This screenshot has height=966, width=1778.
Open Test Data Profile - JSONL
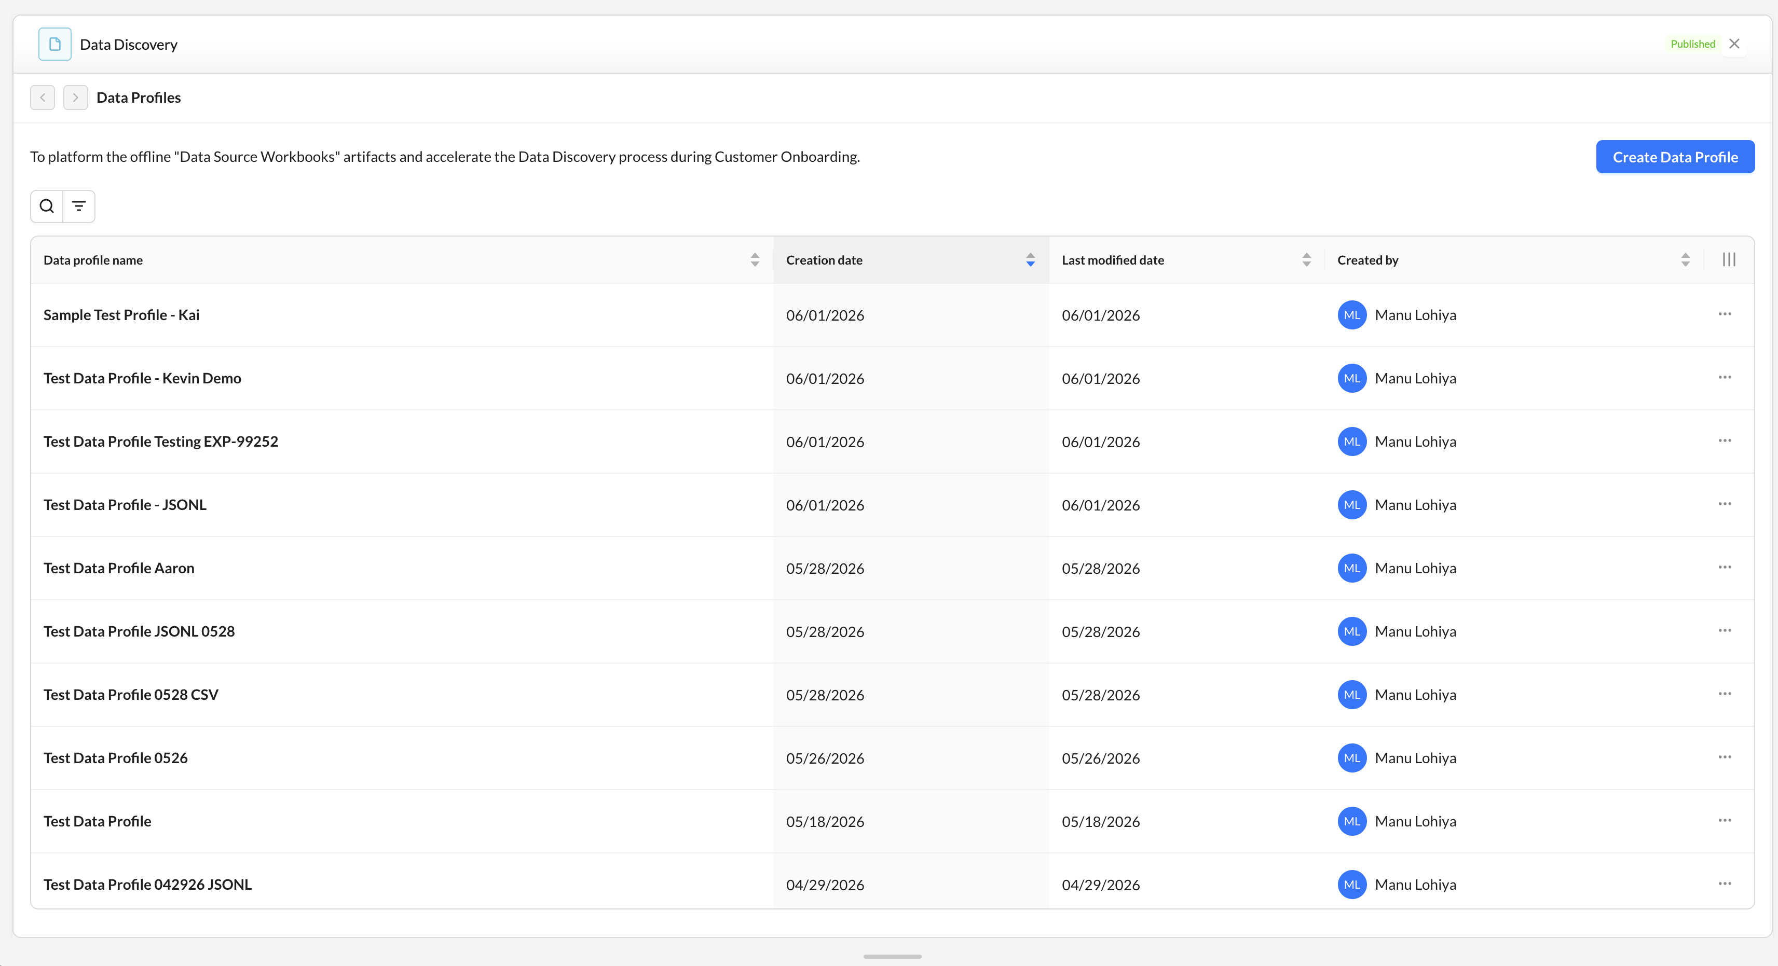click(125, 505)
